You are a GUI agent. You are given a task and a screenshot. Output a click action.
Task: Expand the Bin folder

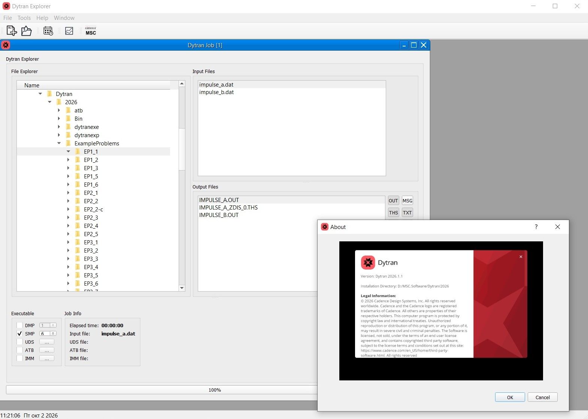point(59,118)
